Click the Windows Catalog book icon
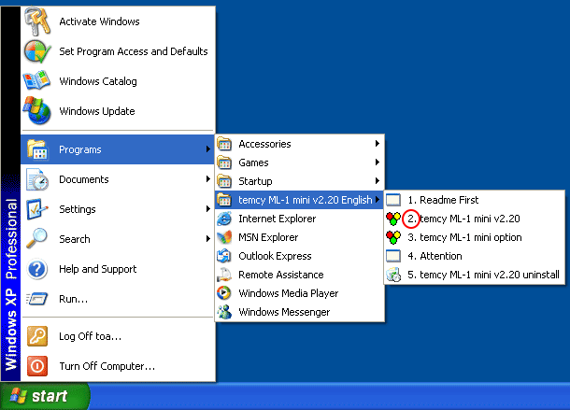The image size is (570, 410). pyautogui.click(x=36, y=80)
